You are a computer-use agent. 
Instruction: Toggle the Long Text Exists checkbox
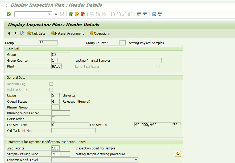(158, 66)
